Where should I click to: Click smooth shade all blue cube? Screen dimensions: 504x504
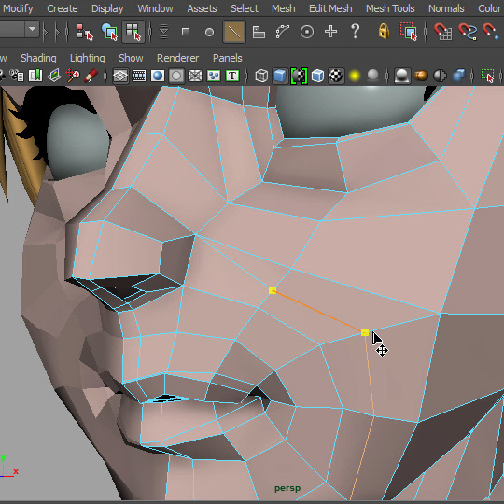pyautogui.click(x=280, y=77)
